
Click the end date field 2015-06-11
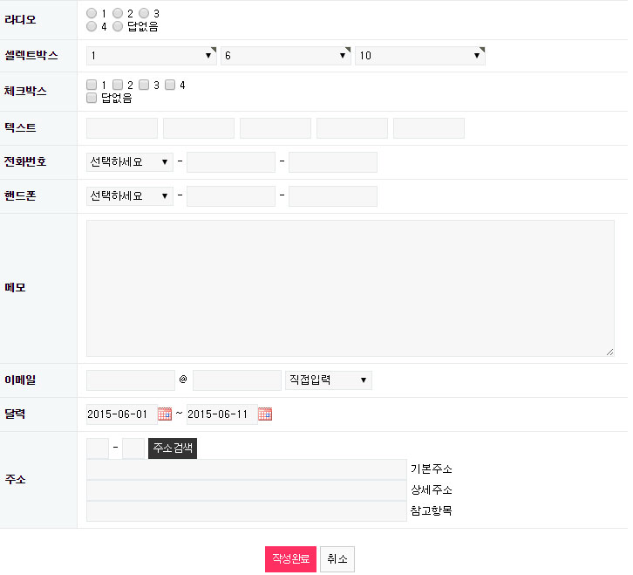(x=222, y=414)
